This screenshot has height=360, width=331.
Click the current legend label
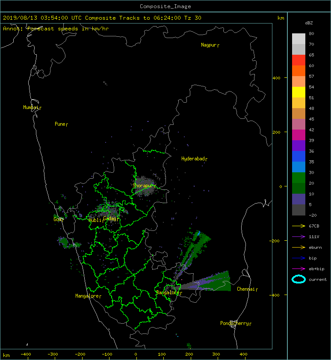pos(318,280)
